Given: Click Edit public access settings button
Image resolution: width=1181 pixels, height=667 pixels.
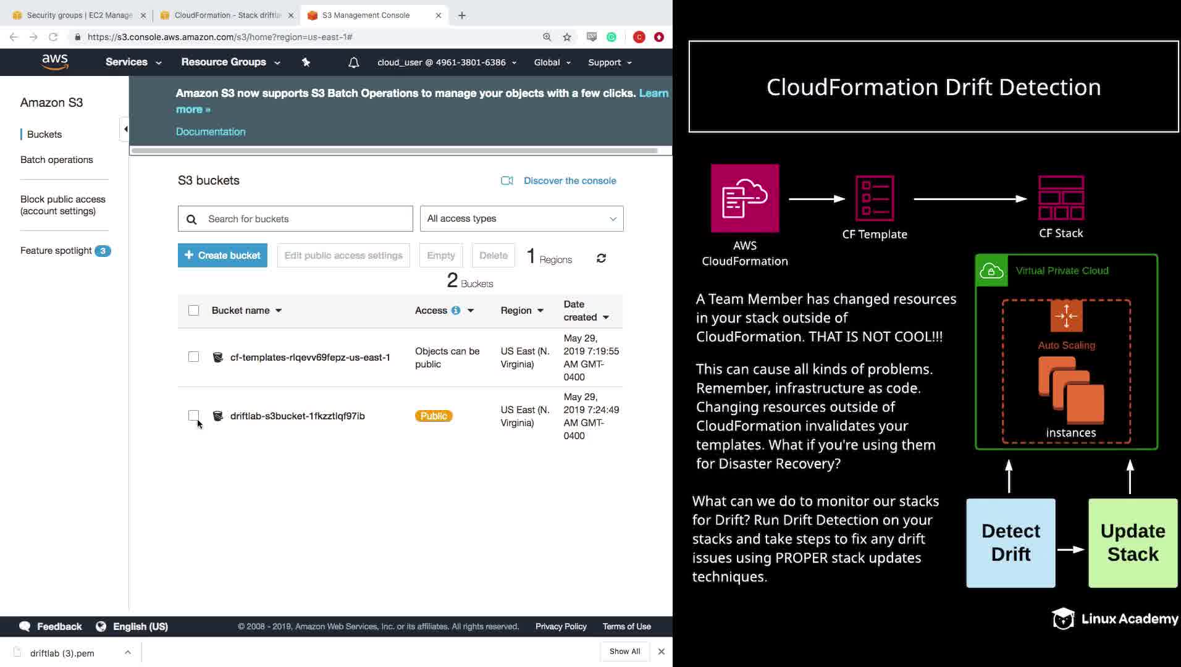Looking at the screenshot, I should [343, 256].
